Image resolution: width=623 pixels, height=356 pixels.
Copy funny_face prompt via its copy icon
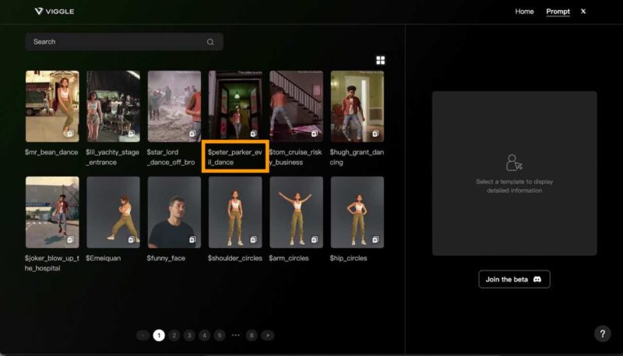click(192, 239)
